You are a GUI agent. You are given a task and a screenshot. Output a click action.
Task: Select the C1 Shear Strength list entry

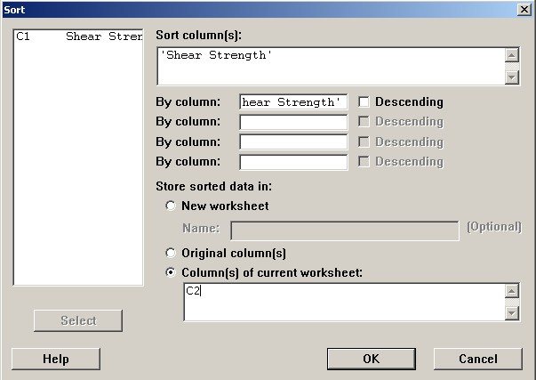78,36
